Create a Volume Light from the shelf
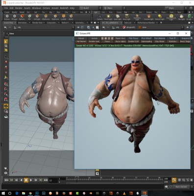Image resolution: width=194 pixels, height=196 pixels. tap(149, 16)
